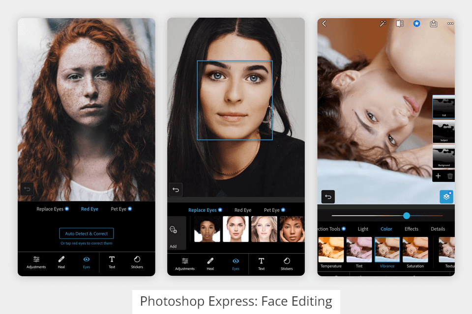The width and height of the screenshot is (472, 314).
Task: Choose the blonde woman face thumbnail
Action: pos(265,229)
